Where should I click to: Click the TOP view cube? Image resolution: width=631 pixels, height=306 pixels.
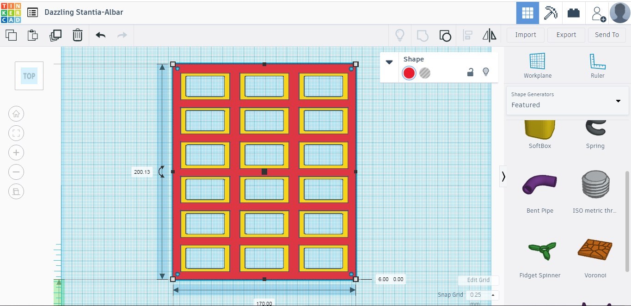(29, 76)
